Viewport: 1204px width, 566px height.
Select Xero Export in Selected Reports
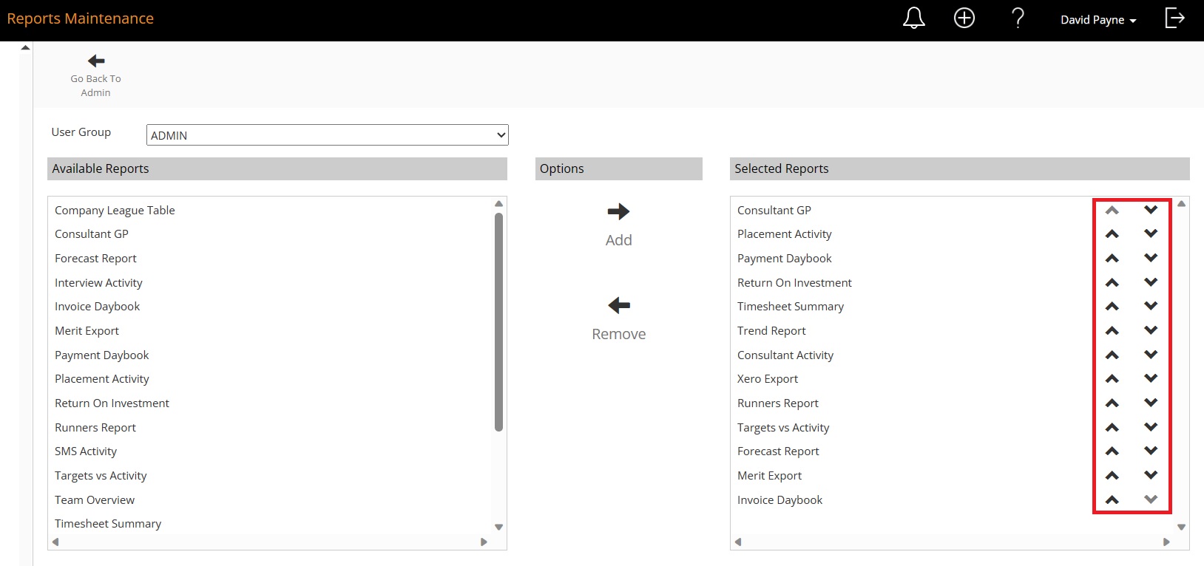(x=768, y=379)
